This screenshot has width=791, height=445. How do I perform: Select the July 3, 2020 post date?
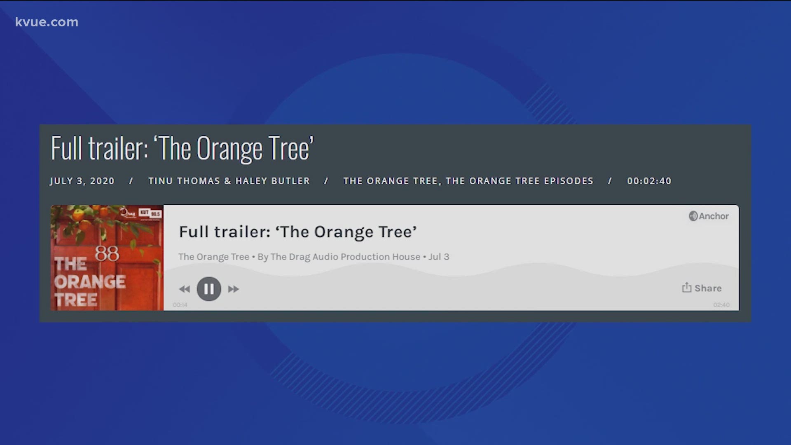coord(82,181)
